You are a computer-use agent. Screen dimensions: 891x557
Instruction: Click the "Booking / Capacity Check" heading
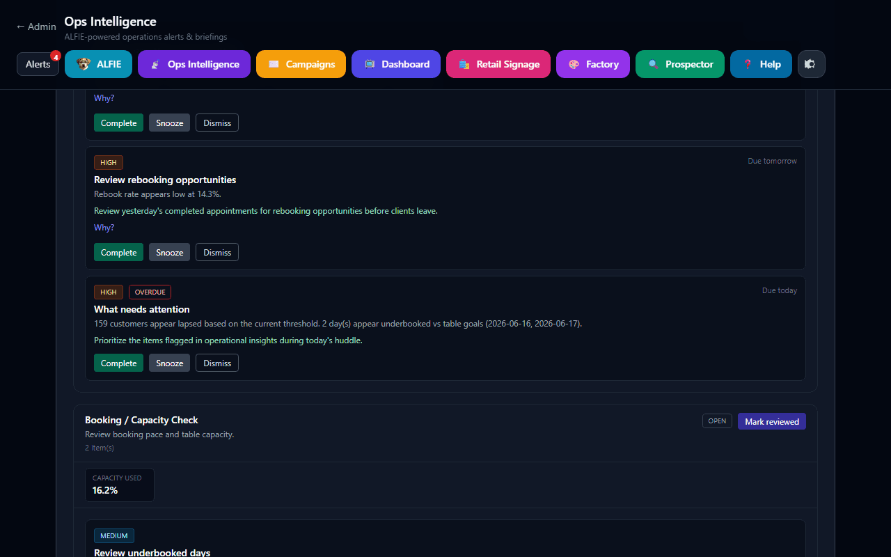pos(141,420)
